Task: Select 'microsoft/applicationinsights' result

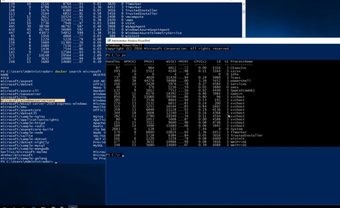Action: [29, 120]
